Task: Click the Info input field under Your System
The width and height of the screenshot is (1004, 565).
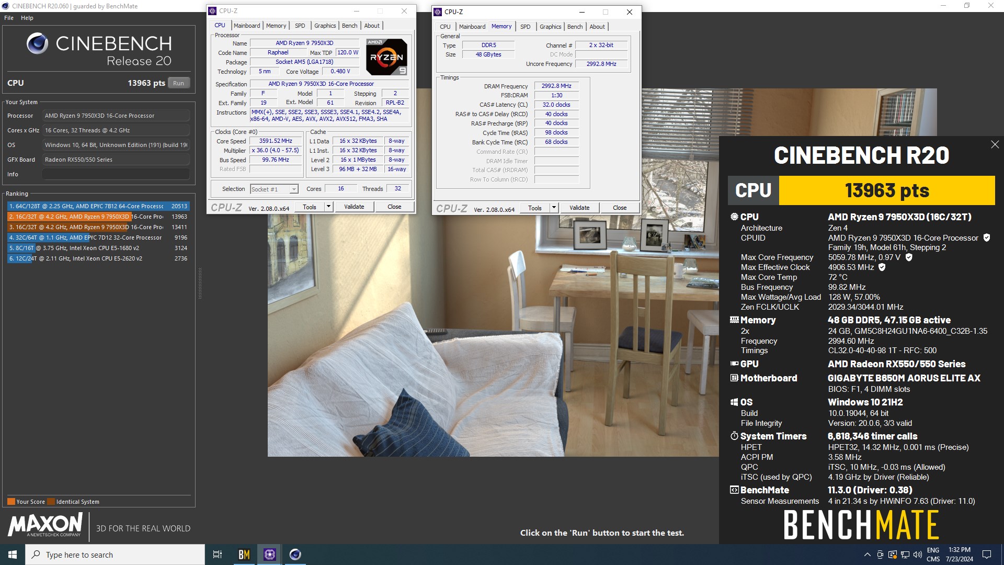Action: (x=116, y=174)
